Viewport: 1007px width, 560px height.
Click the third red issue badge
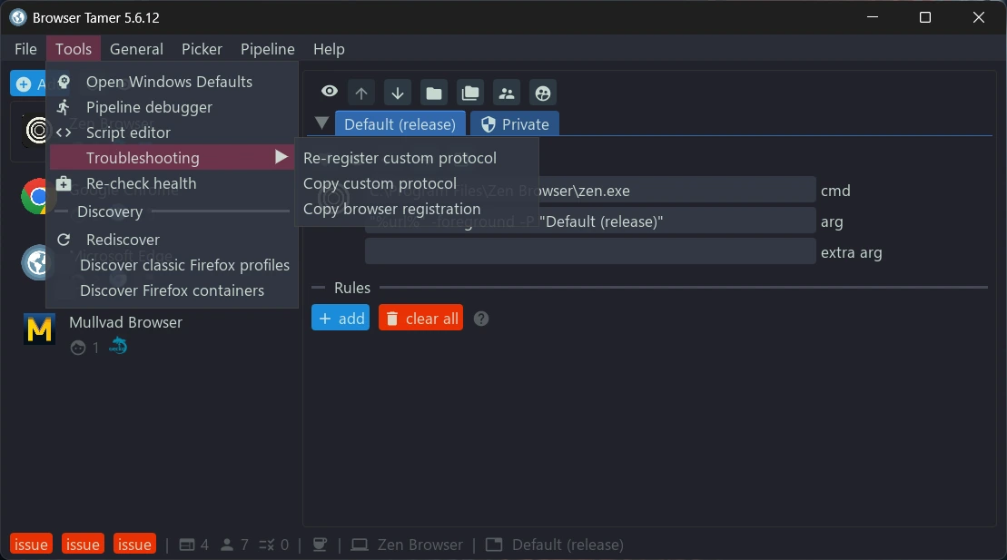click(134, 545)
